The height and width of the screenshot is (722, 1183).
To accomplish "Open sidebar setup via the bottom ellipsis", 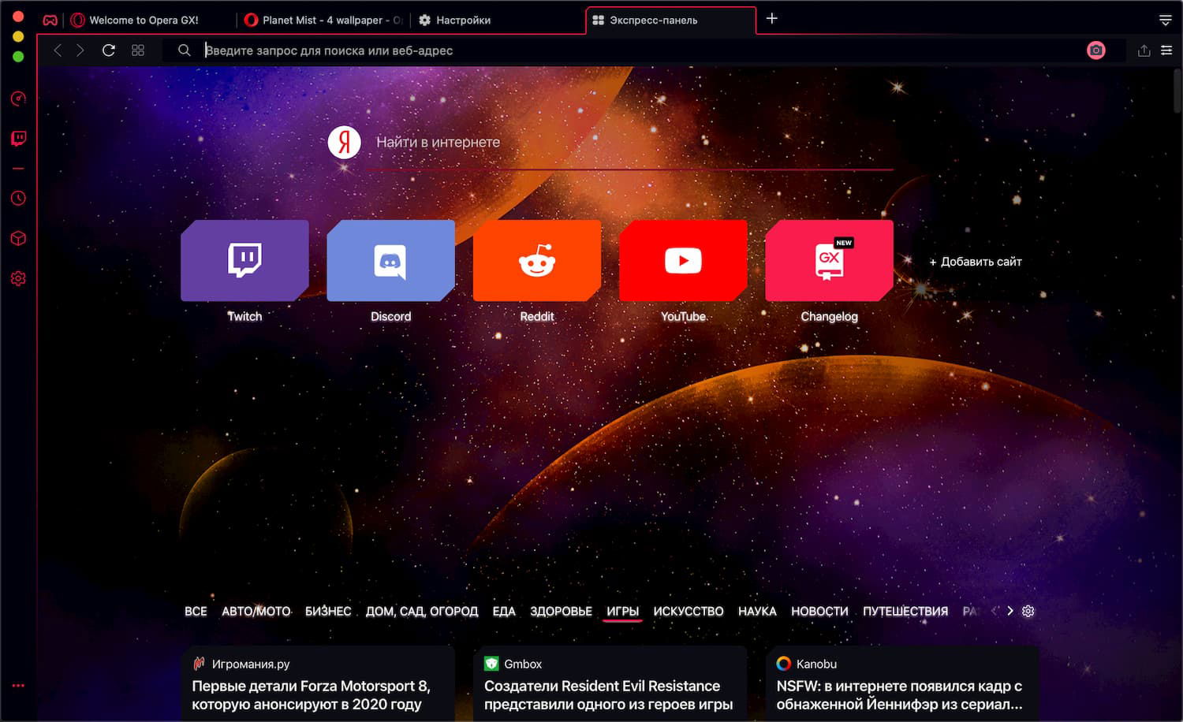I will tap(17, 685).
